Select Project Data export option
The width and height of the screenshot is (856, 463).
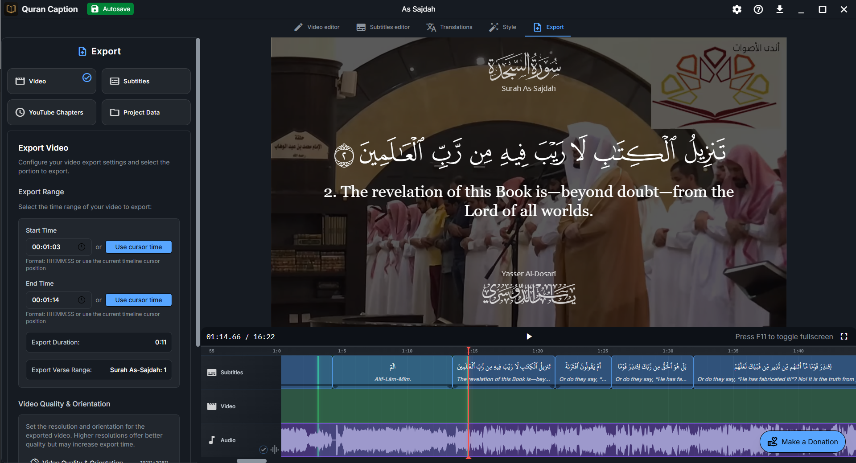pyautogui.click(x=146, y=112)
